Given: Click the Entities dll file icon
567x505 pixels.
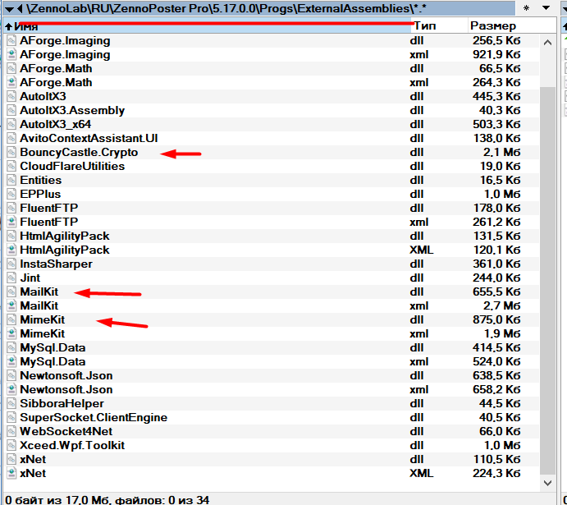Looking at the screenshot, I should coord(11,180).
